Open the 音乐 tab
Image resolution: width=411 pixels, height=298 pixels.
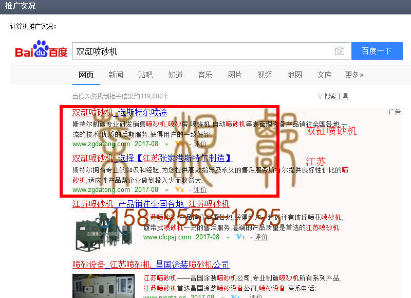(205, 75)
